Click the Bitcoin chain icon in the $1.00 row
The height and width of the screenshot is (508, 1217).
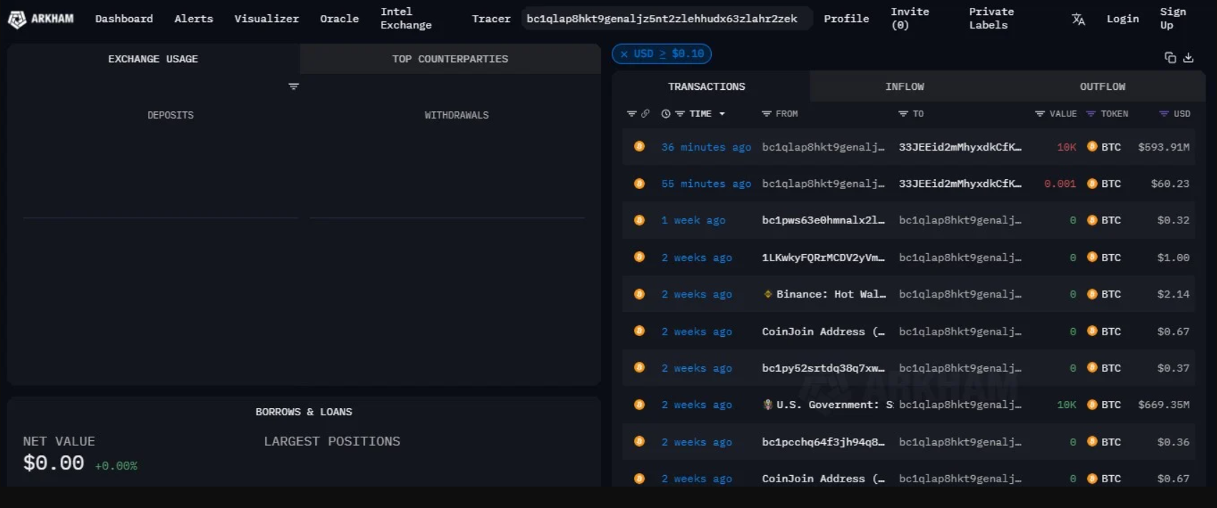point(640,257)
